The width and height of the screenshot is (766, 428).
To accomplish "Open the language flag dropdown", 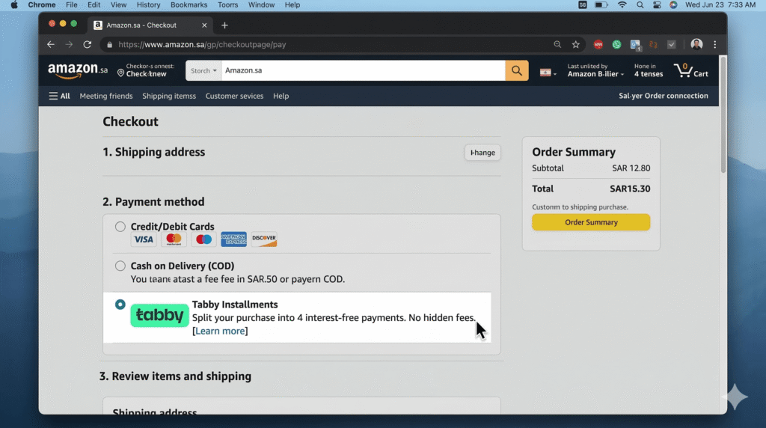I will pyautogui.click(x=548, y=73).
